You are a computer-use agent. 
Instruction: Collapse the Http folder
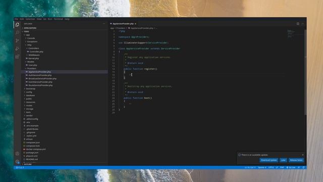pos(29,45)
